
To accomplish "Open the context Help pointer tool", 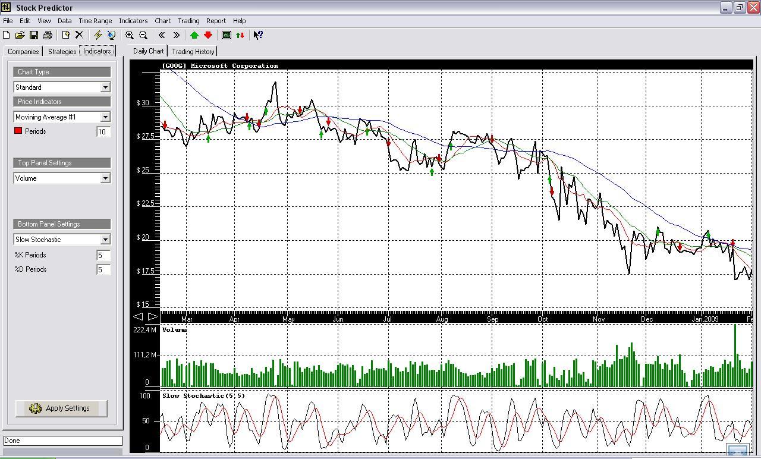I will coord(257,35).
